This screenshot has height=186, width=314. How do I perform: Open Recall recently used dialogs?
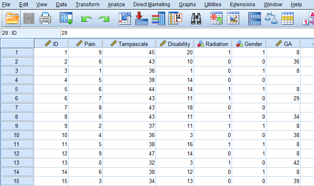tap(66, 19)
